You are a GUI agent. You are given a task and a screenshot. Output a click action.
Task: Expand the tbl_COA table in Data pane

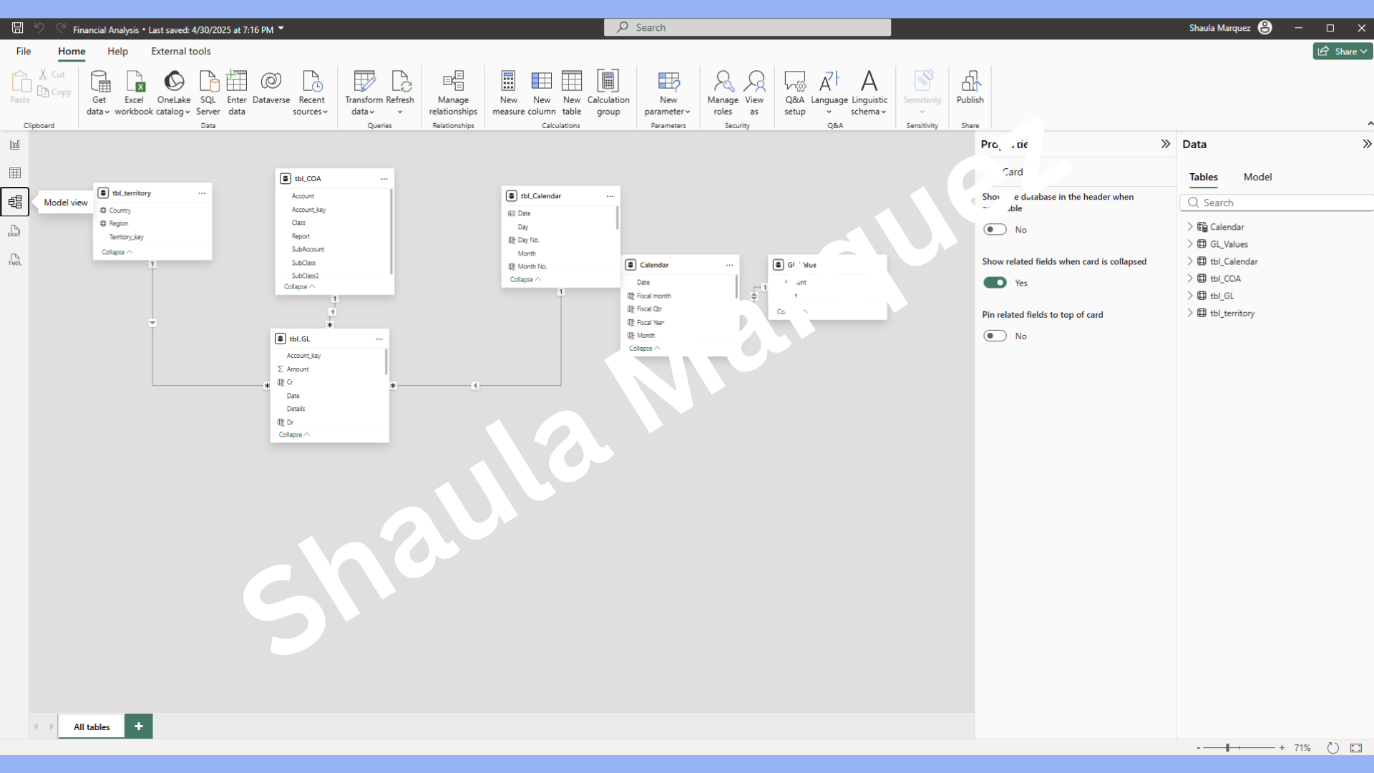click(x=1190, y=278)
